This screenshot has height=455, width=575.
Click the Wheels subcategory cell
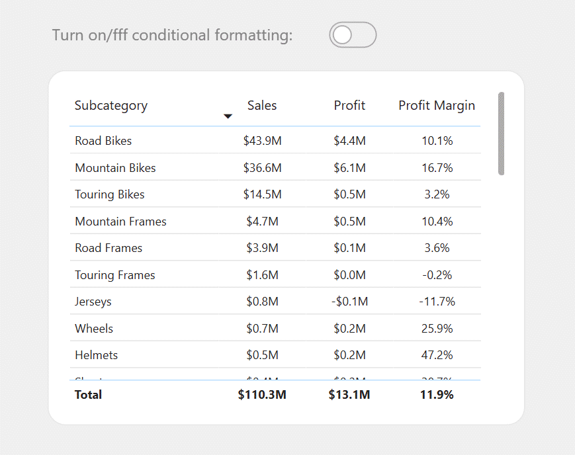pyautogui.click(x=94, y=329)
